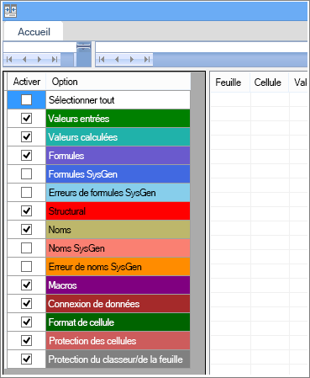Uncheck Connexion de données checkbox
310x378 pixels.
(x=26, y=303)
